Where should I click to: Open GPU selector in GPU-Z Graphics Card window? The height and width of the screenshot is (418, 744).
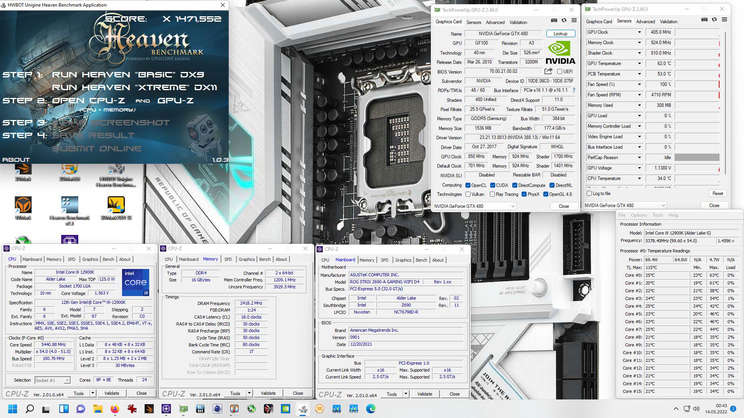point(474,206)
